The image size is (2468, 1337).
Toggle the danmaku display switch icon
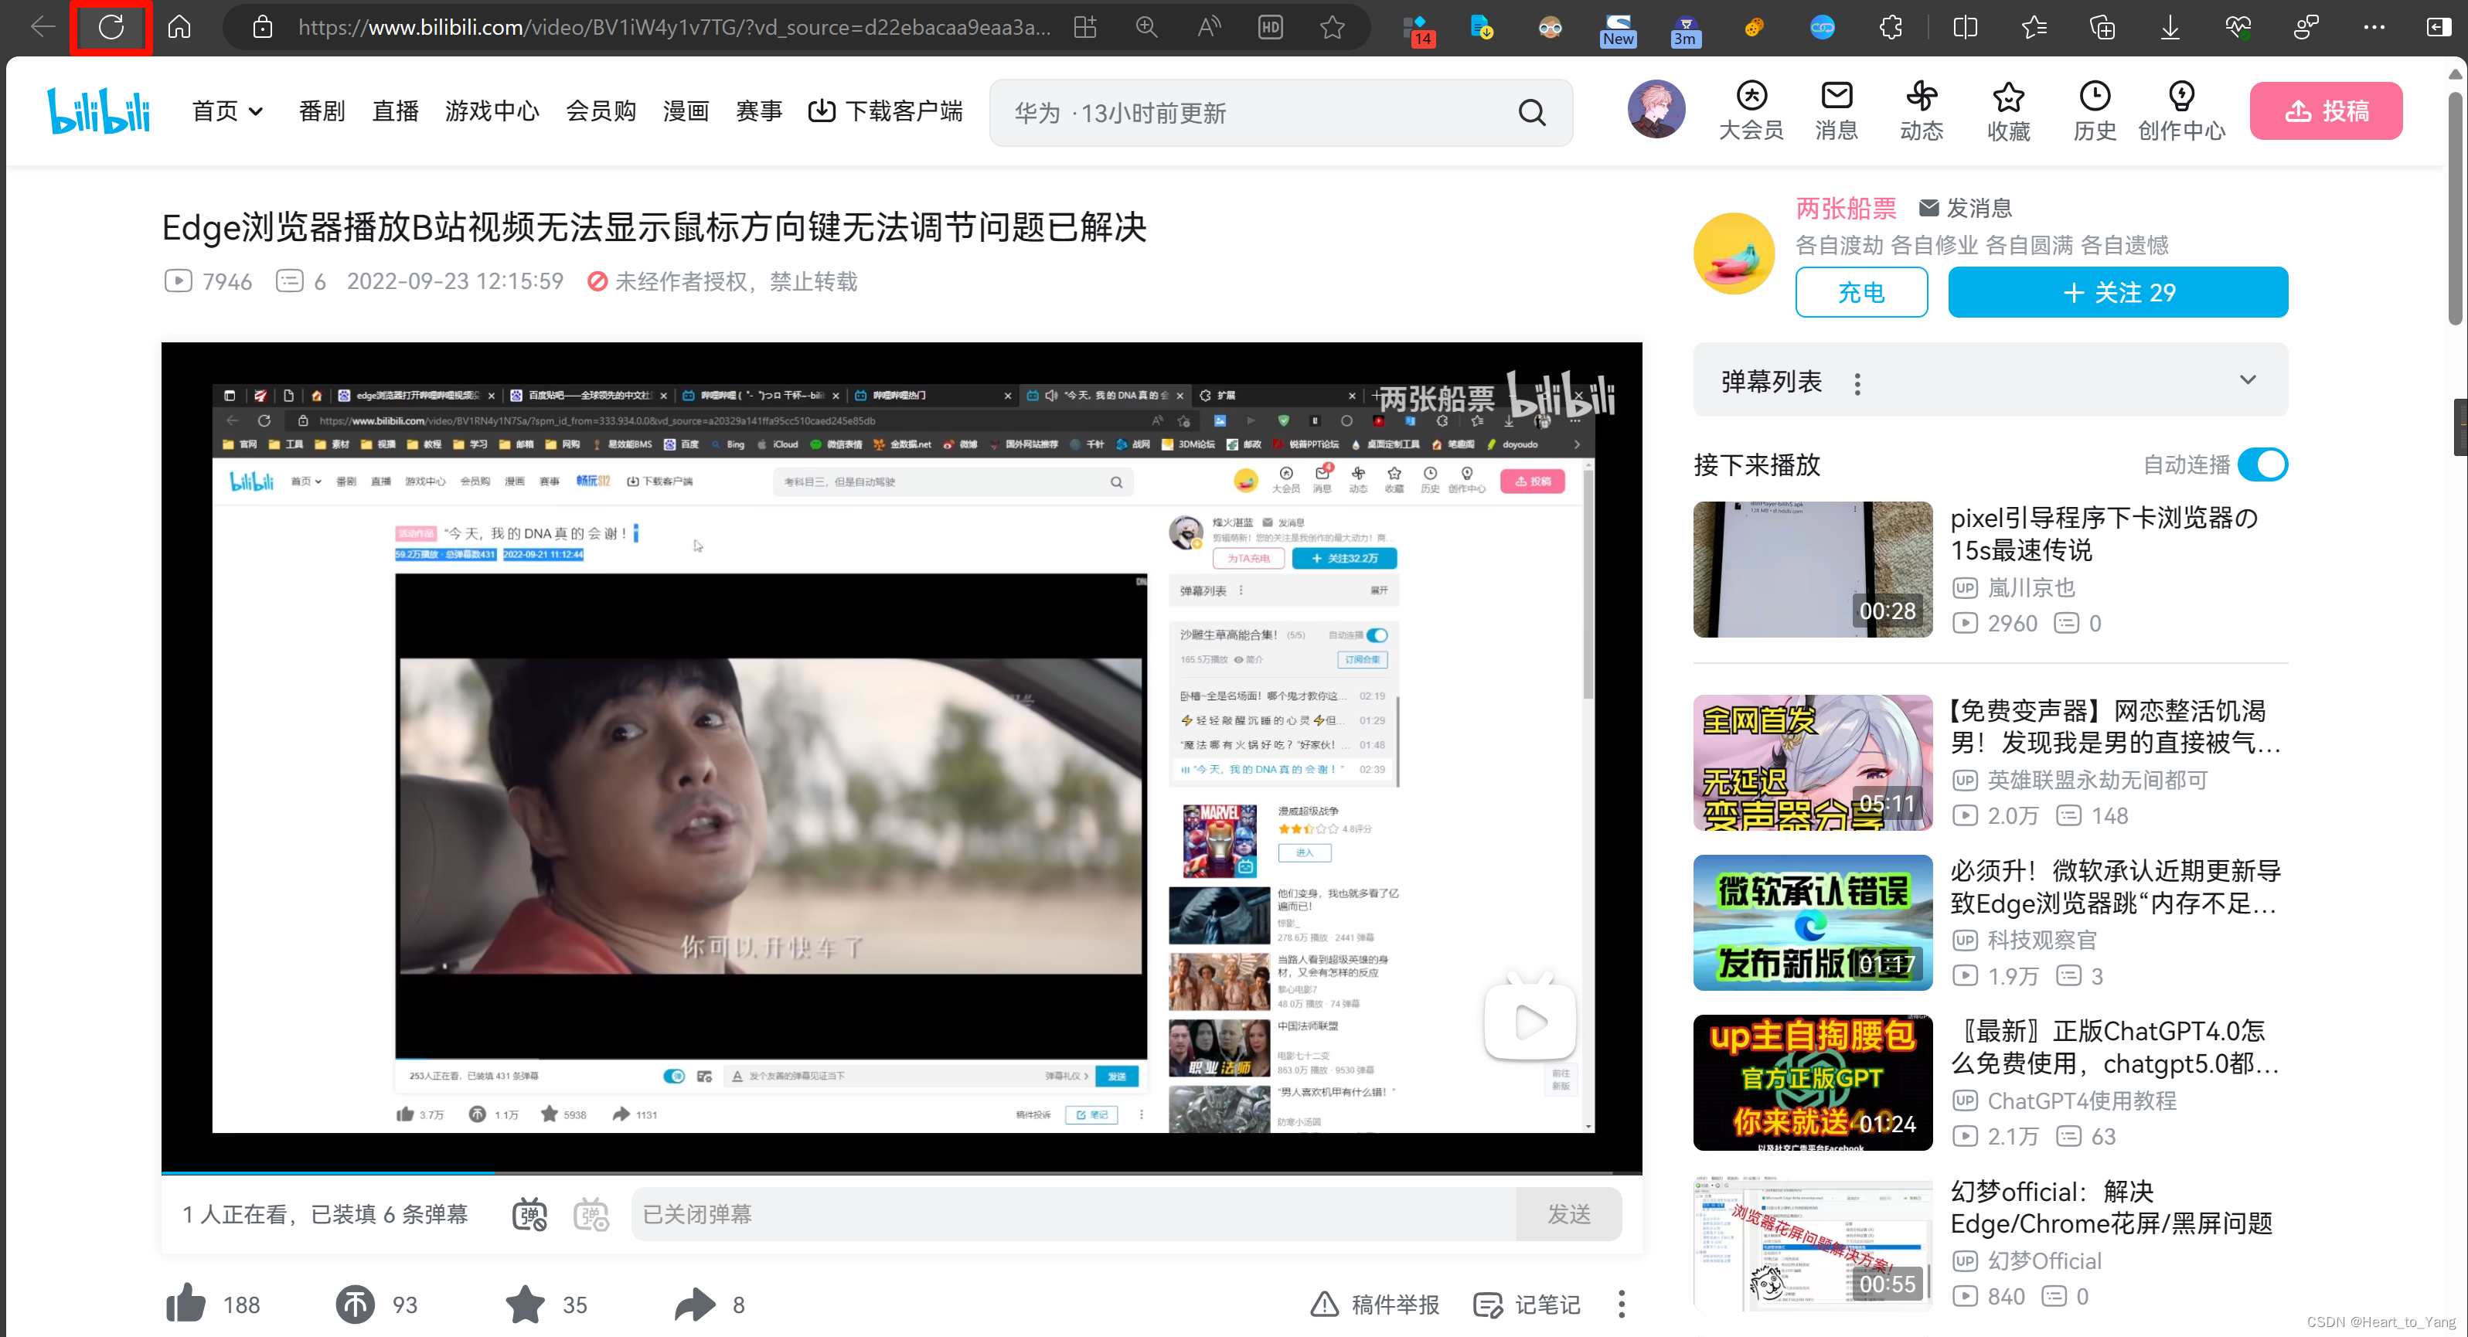(529, 1214)
